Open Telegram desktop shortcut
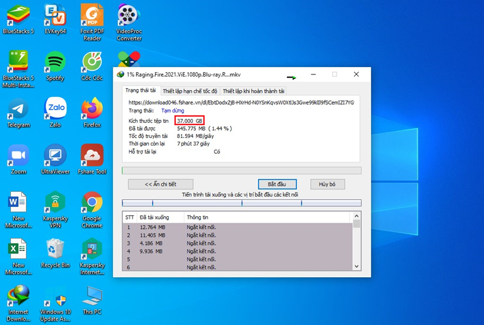 click(18, 113)
